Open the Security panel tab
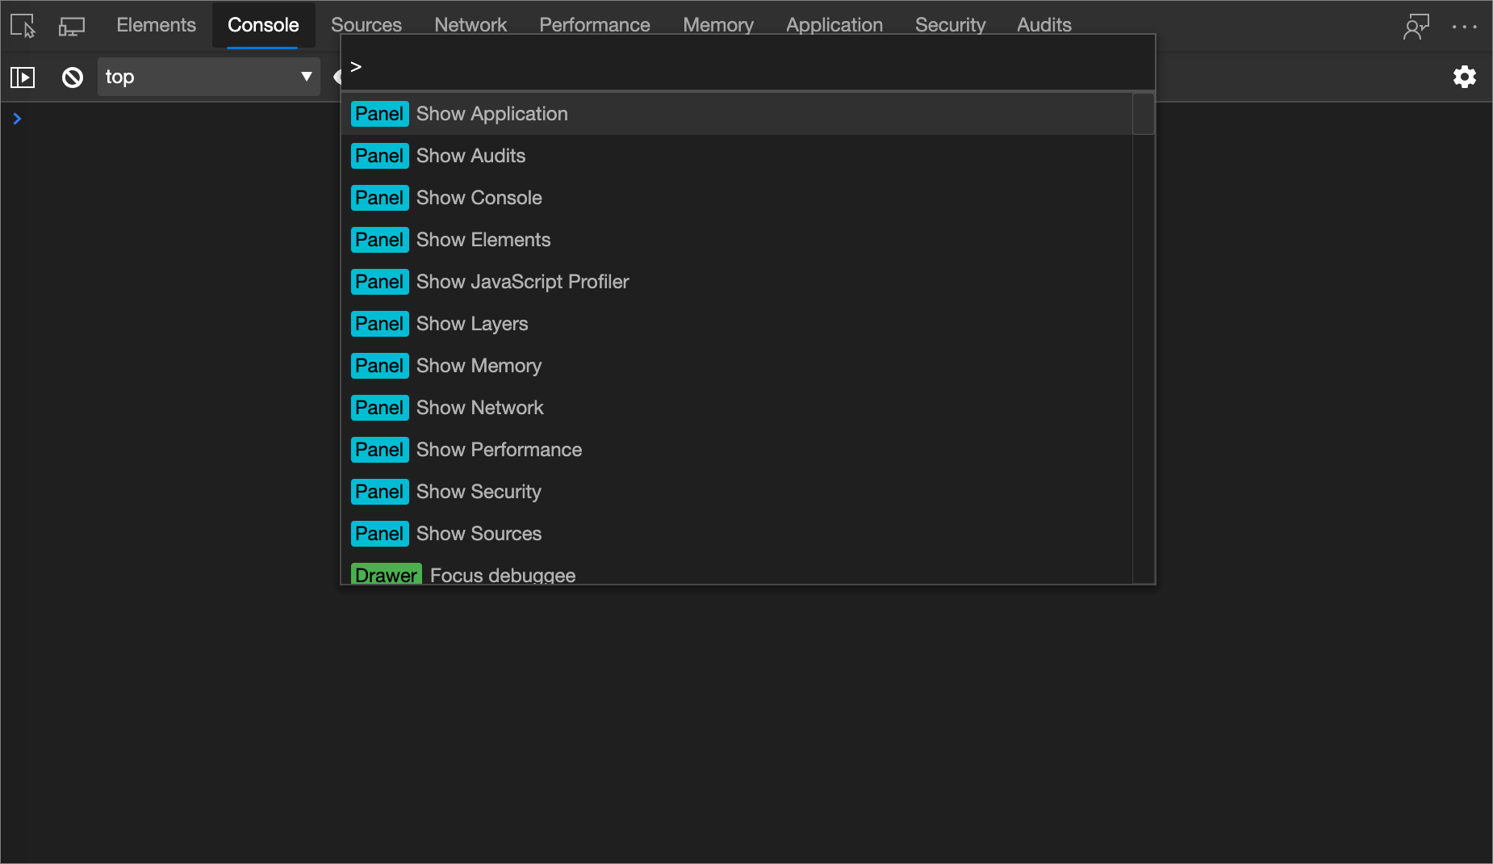The width and height of the screenshot is (1493, 864). [950, 24]
